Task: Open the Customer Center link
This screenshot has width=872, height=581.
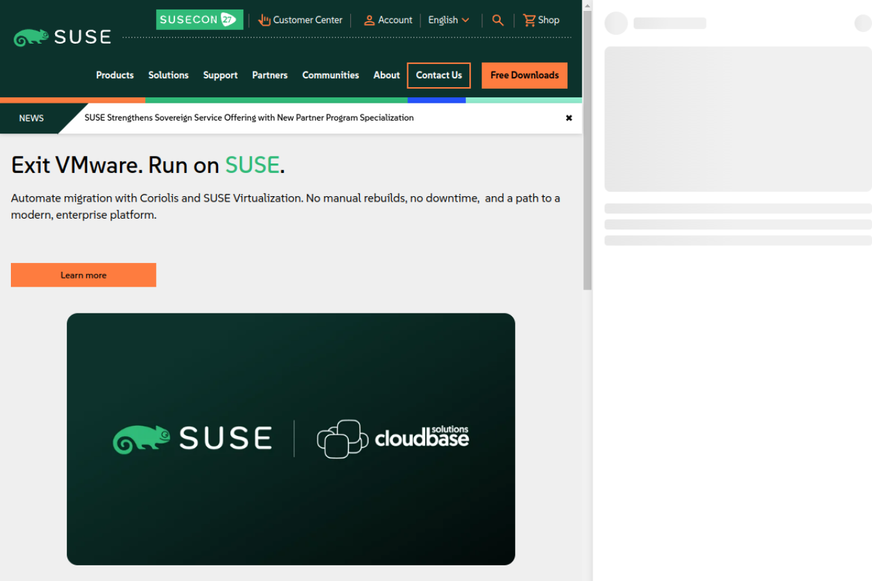Action: 308,20
